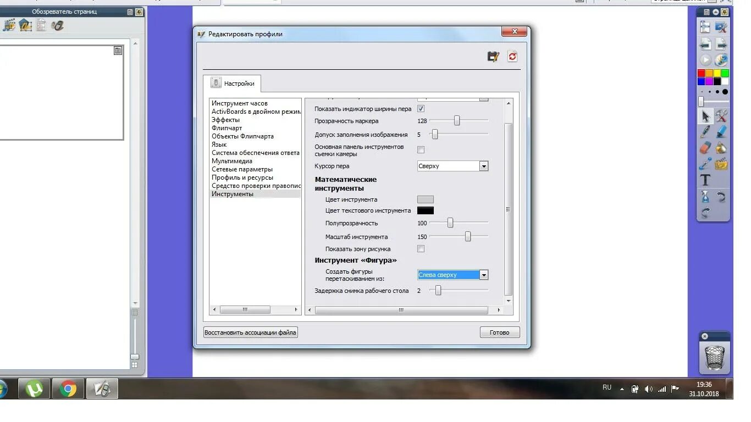Open the Tools wrench icon in the toolbox

pyautogui.click(x=721, y=116)
